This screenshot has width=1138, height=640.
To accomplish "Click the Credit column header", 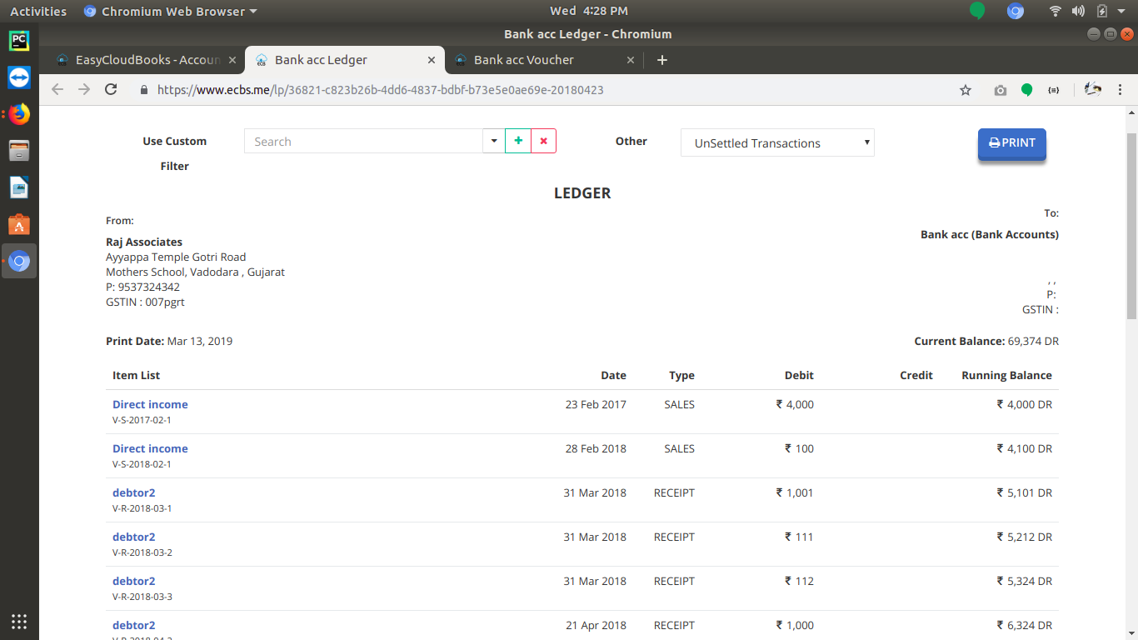I will pos(916,375).
